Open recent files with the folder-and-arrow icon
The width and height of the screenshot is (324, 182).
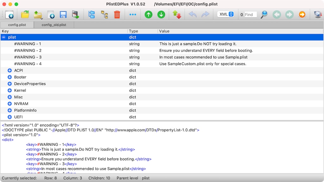(38, 15)
